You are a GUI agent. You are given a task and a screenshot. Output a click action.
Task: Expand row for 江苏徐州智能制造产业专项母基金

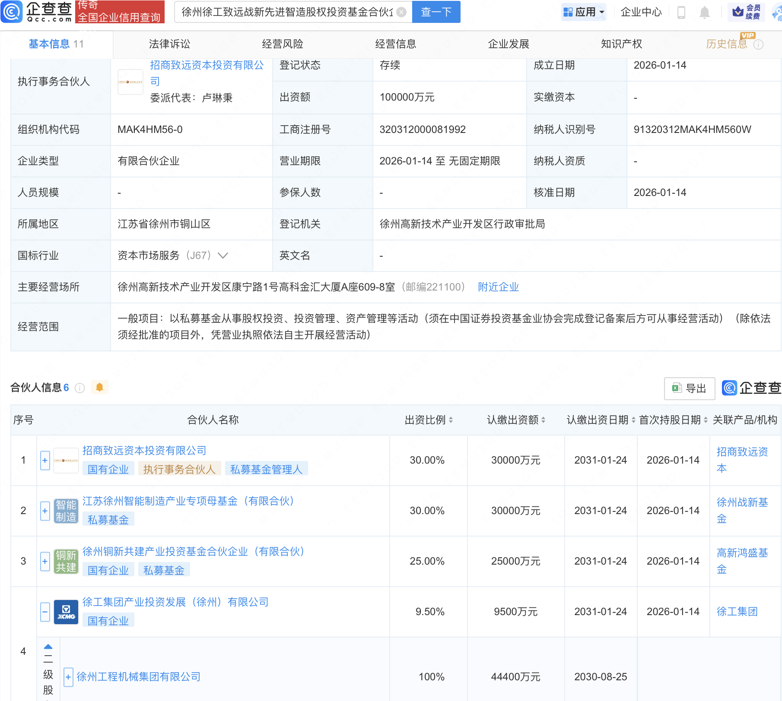(x=45, y=511)
